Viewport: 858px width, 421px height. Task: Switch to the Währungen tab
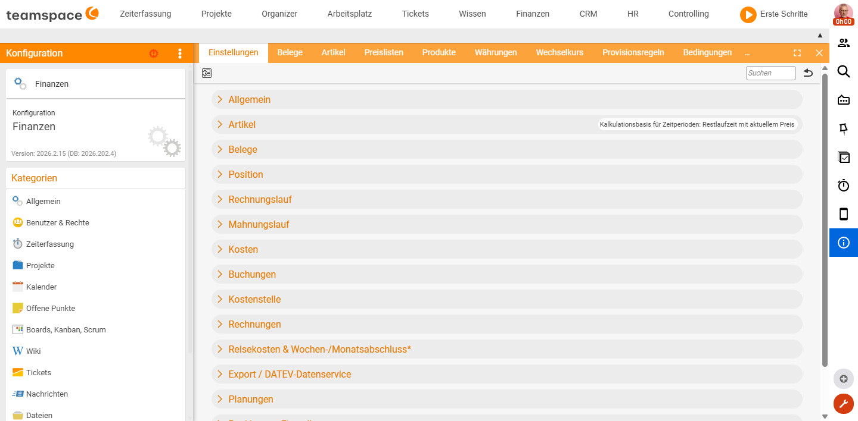click(x=496, y=52)
